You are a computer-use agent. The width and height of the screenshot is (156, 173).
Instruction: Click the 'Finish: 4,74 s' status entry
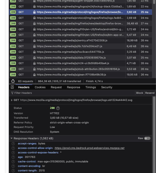(x=94, y=81)
